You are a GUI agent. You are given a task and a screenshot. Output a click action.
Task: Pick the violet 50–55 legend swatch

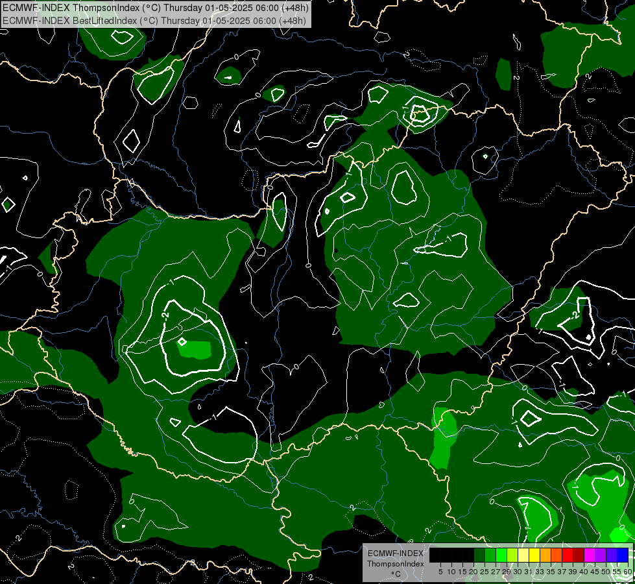tap(612, 555)
